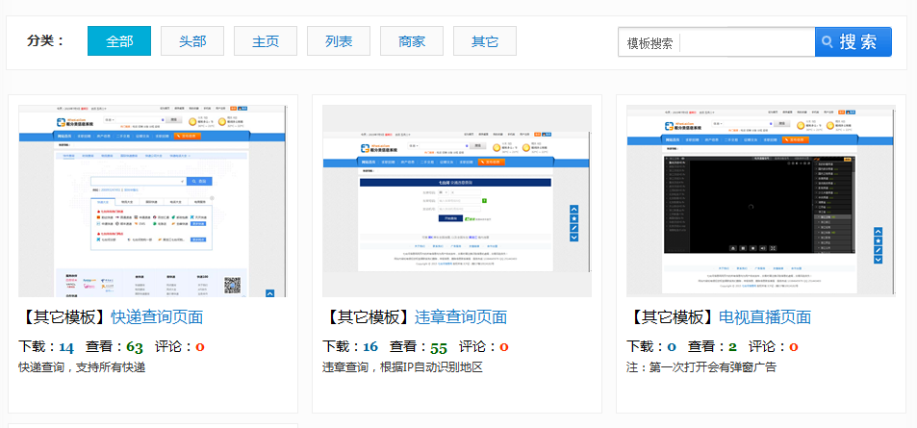
Task: Click the view count 55 of 违章查询页面
Action: 439,347
